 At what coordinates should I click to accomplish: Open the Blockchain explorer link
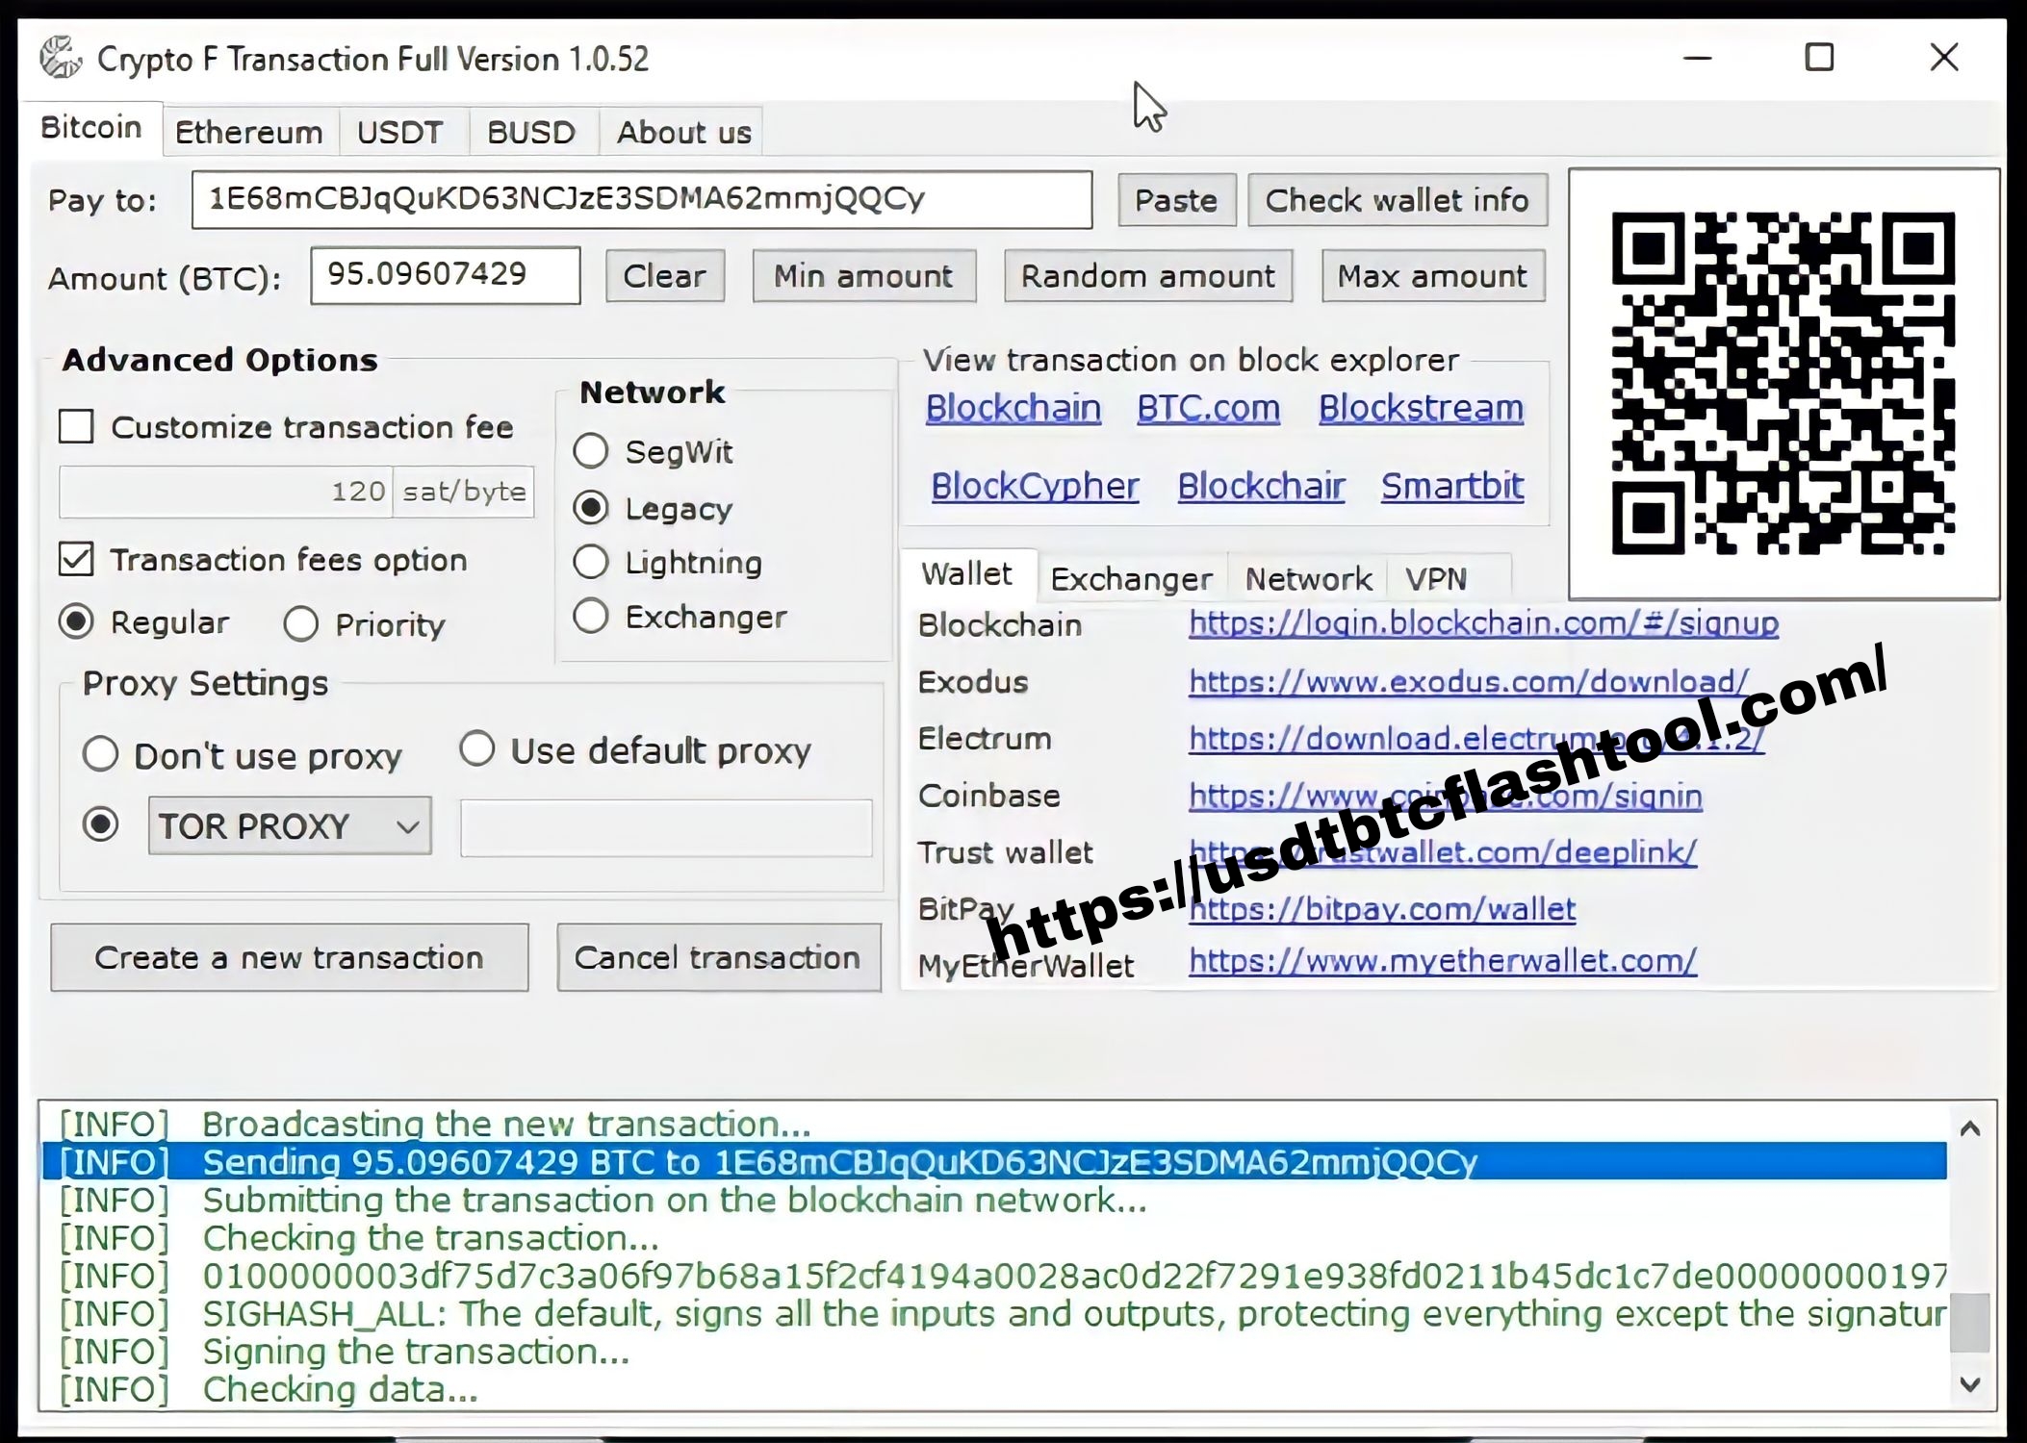tap(1013, 408)
